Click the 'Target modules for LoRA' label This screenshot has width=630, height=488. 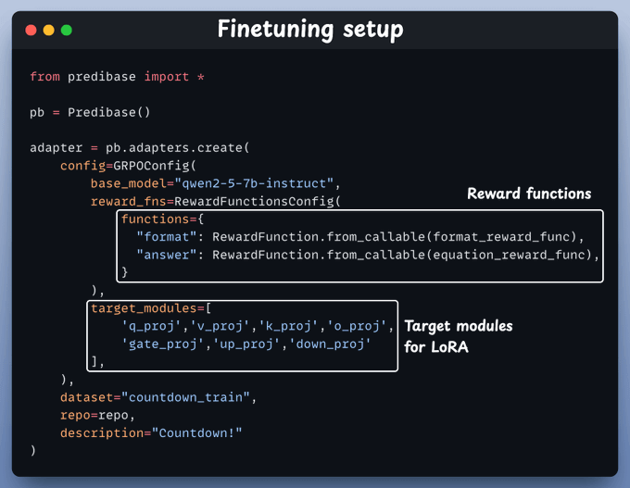click(x=458, y=336)
